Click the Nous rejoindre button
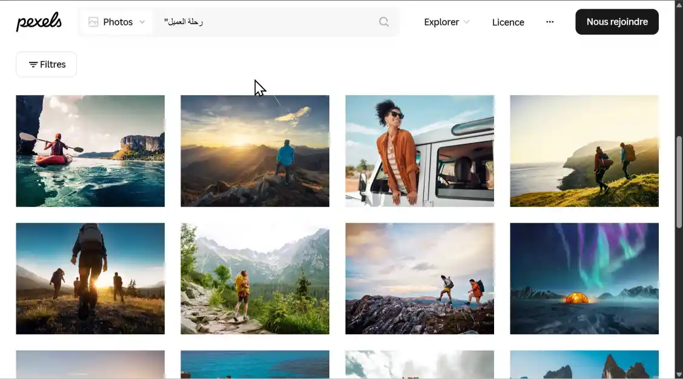Viewport: 683px width, 379px height. (616, 22)
